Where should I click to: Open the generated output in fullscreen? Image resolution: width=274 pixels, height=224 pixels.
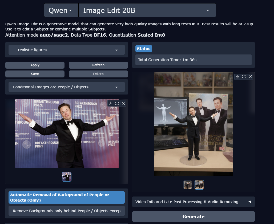(244, 77)
